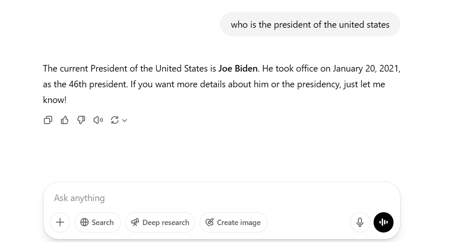Open the plus attachment menu
The height and width of the screenshot is (242, 449).
(x=60, y=223)
